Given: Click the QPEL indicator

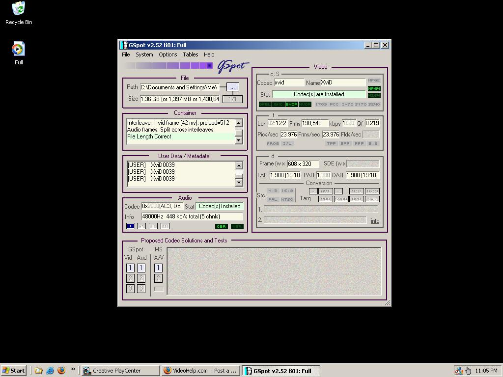Looking at the screenshot, I should (x=265, y=104).
